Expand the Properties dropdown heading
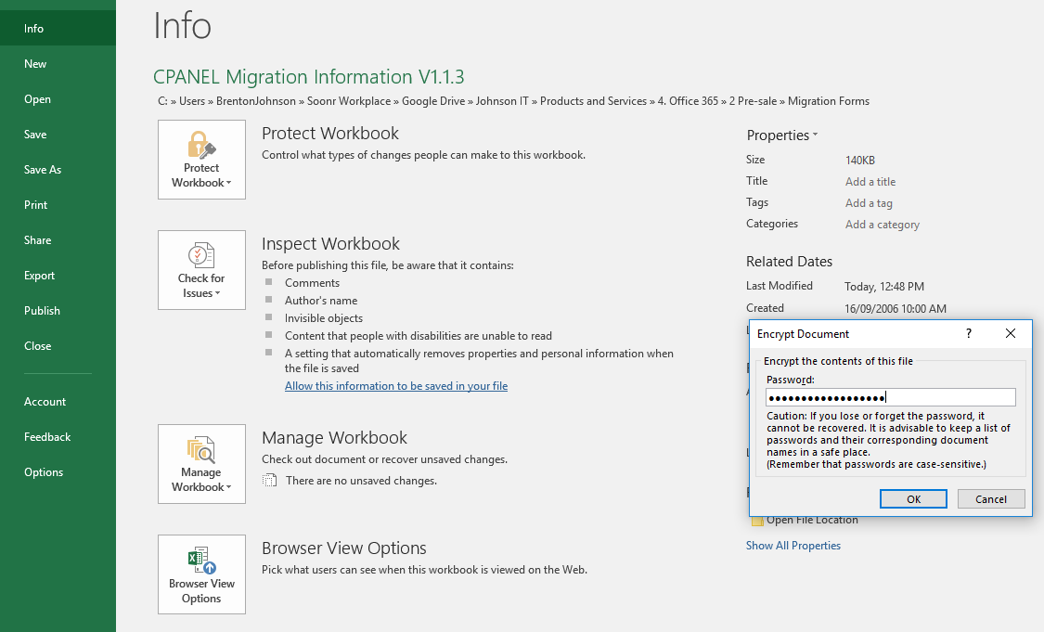The image size is (1044, 632). click(782, 135)
